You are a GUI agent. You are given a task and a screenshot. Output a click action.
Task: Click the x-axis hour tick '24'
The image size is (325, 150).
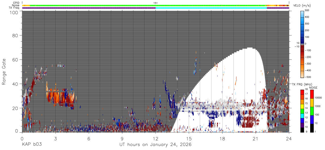(x=289, y=139)
